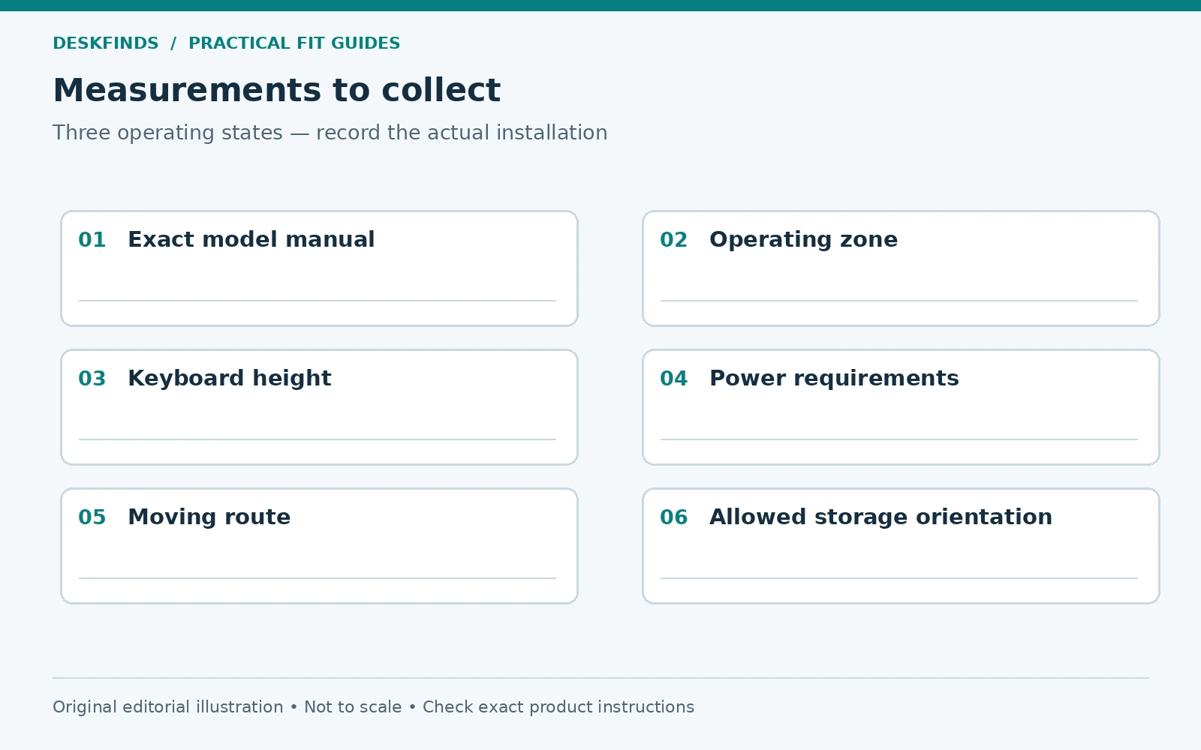Click the 'Allowed storage orientation' title

point(880,517)
